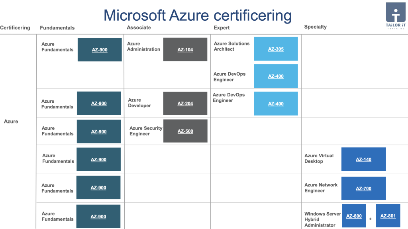This screenshot has height=229, width=408.
Task: Click AZ-900 in the Azure Network Engineer row
Action: (98, 188)
